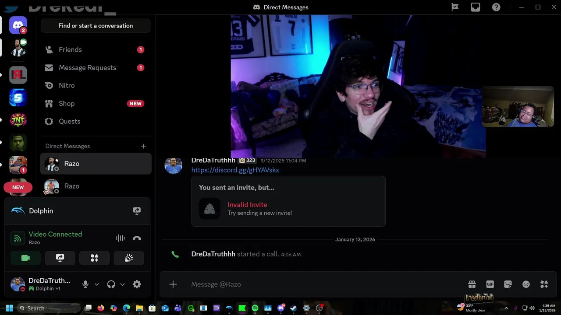Click Find or start a conversation box

tap(96, 26)
